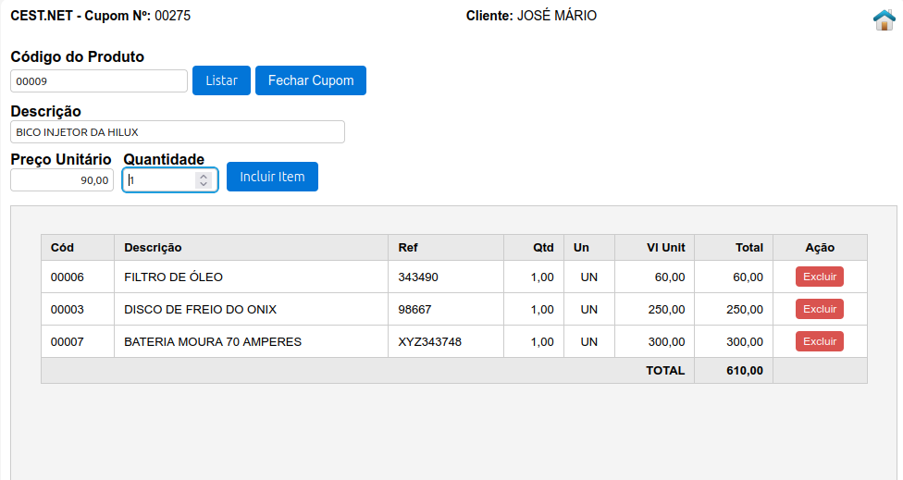Increase Quantidade with the up arrow
Image resolution: width=903 pixels, height=480 pixels.
click(x=204, y=176)
